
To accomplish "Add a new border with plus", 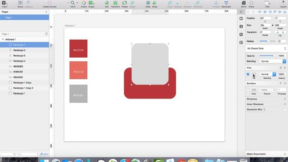I will coord(285,83).
